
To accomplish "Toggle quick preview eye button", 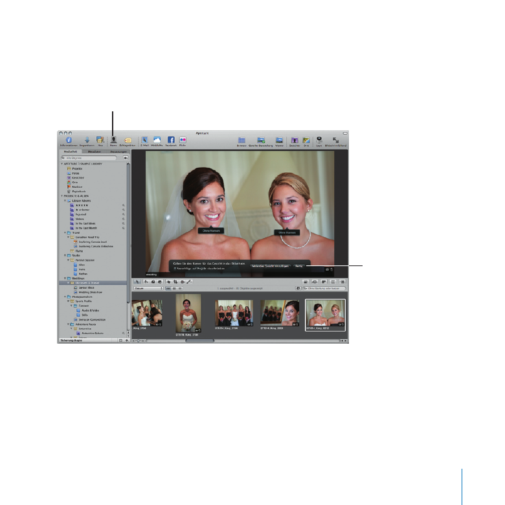I will (315, 282).
